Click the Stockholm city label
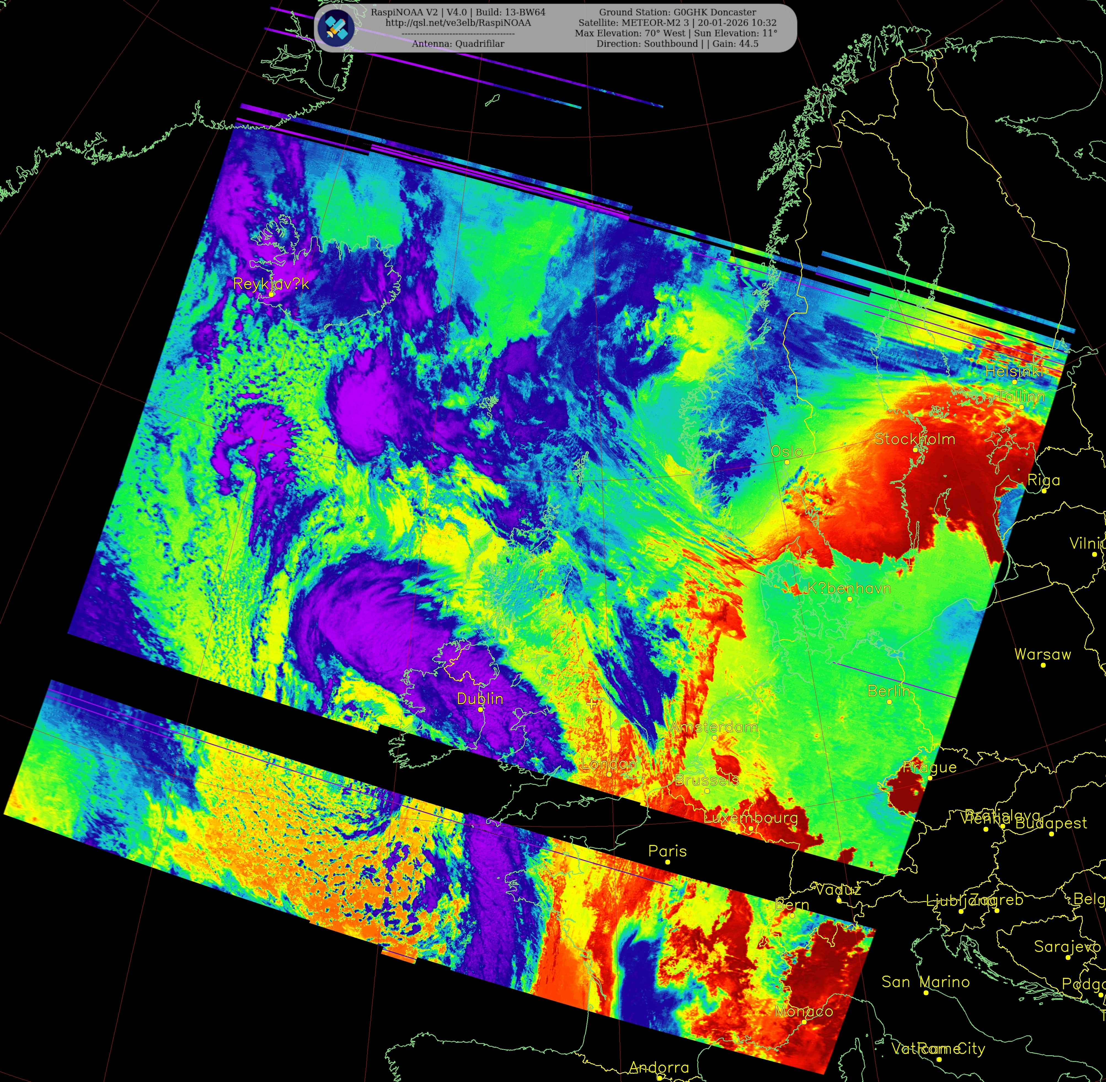Viewport: 1106px width, 1082px height. (x=914, y=439)
